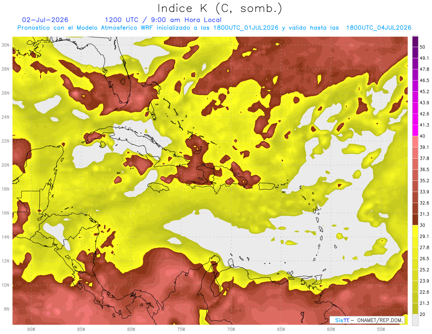
Task: Click latitude label '10N'
Action: [6, 285]
